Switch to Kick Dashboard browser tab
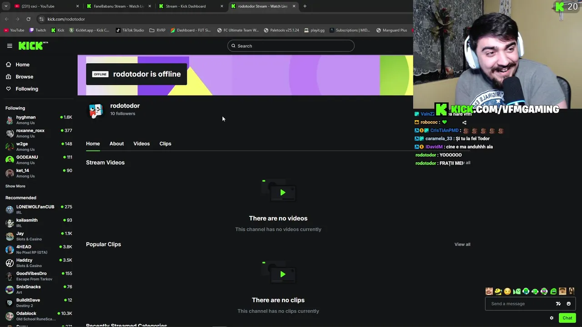Image resolution: width=582 pixels, height=327 pixels. (191, 6)
